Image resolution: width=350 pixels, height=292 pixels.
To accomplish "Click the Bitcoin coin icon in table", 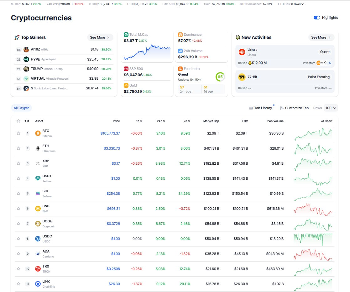I will 38,133.
